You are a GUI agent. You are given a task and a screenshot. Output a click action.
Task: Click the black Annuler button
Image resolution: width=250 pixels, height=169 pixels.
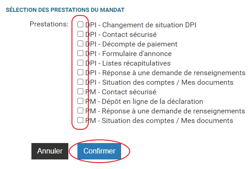tap(50, 151)
